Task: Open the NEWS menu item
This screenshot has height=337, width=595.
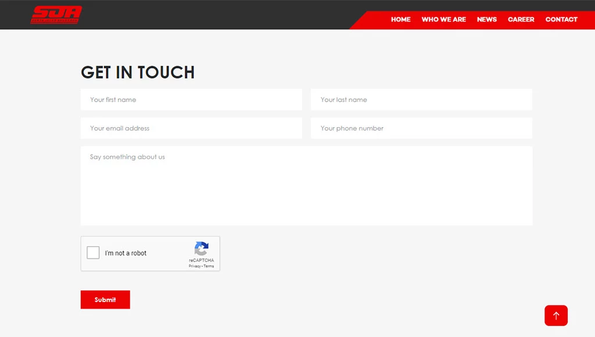Action: pyautogui.click(x=486, y=19)
